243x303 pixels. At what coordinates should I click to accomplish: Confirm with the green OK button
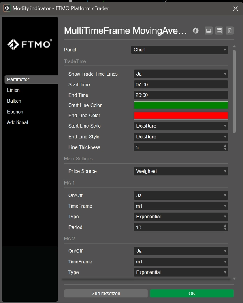[x=192, y=293]
